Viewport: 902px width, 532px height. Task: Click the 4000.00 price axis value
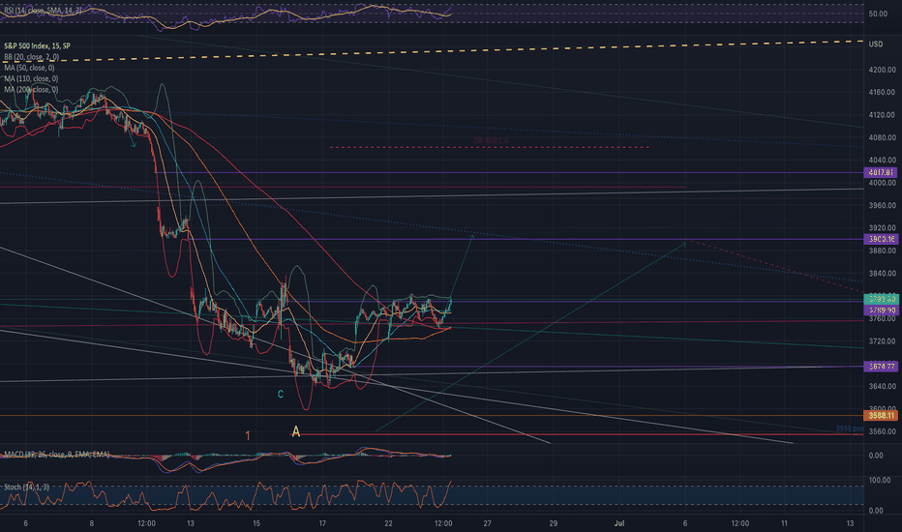883,183
